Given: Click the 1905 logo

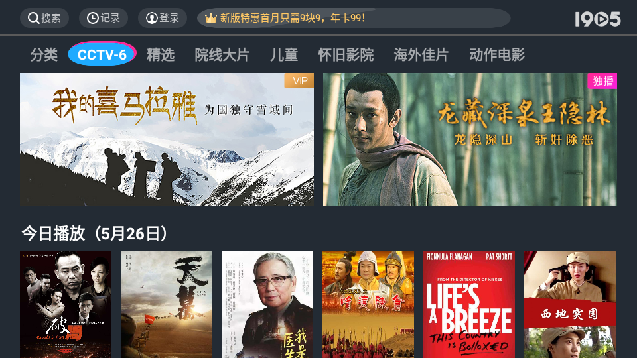Looking at the screenshot, I should coord(598,19).
